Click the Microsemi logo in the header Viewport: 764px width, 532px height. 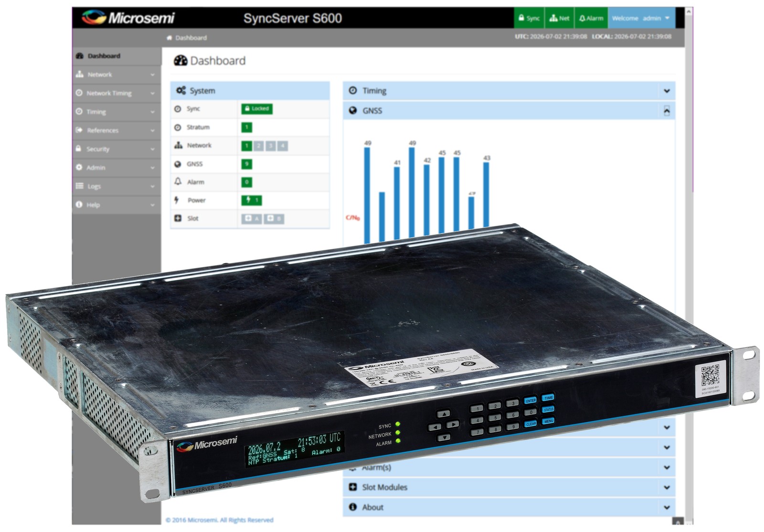pyautogui.click(x=128, y=18)
